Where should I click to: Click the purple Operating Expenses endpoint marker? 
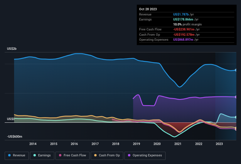[236, 97]
